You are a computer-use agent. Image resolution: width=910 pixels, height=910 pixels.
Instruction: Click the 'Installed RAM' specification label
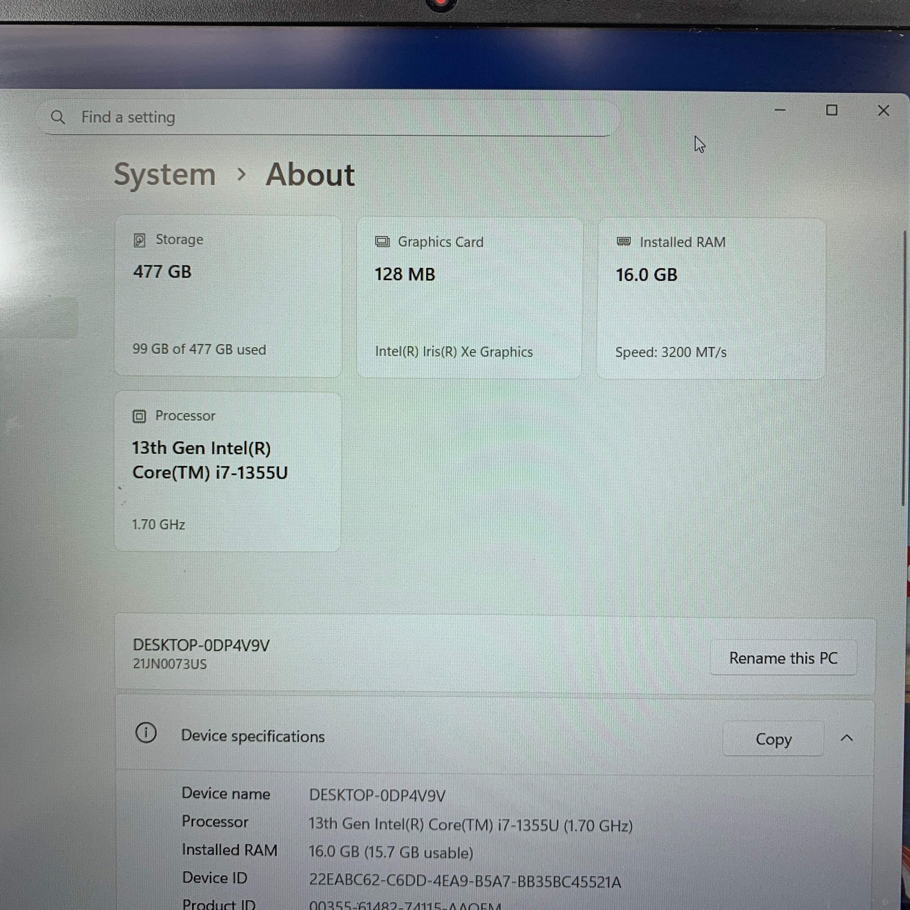click(x=230, y=850)
